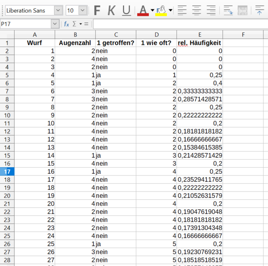Open the Function Wizard (fx)
The image size is (268, 266).
point(67,24)
